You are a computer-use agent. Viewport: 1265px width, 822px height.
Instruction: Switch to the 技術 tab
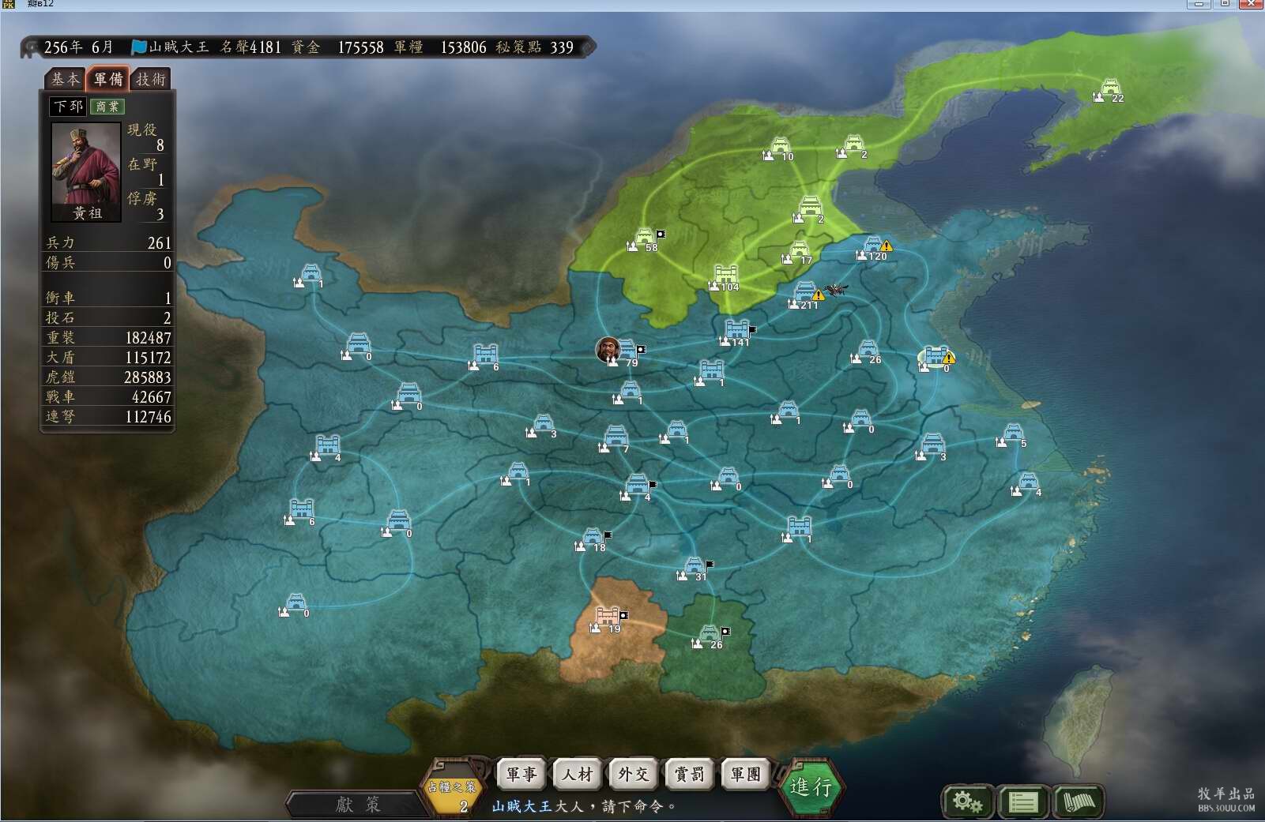[151, 79]
